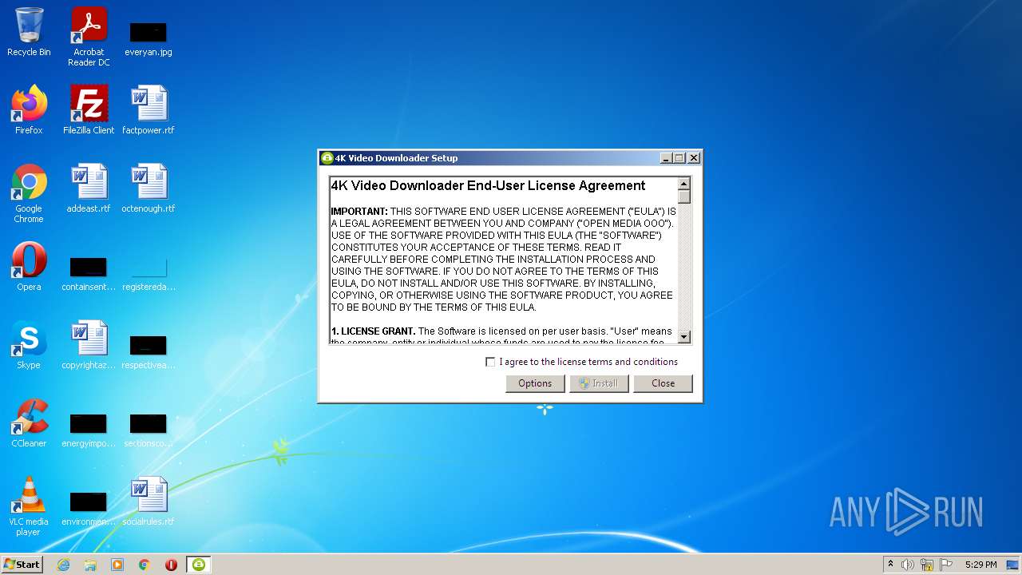
Task: Open Windows Explorer from the taskbar
Action: (90, 565)
